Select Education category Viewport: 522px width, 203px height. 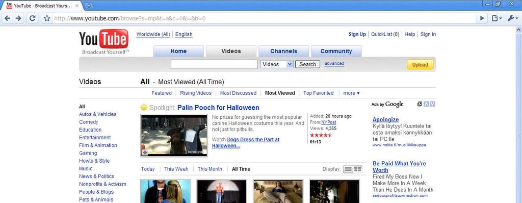tap(90, 130)
